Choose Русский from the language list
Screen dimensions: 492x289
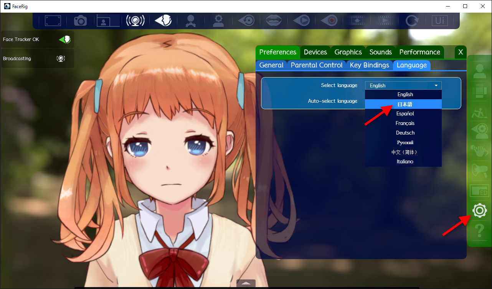tap(403, 142)
